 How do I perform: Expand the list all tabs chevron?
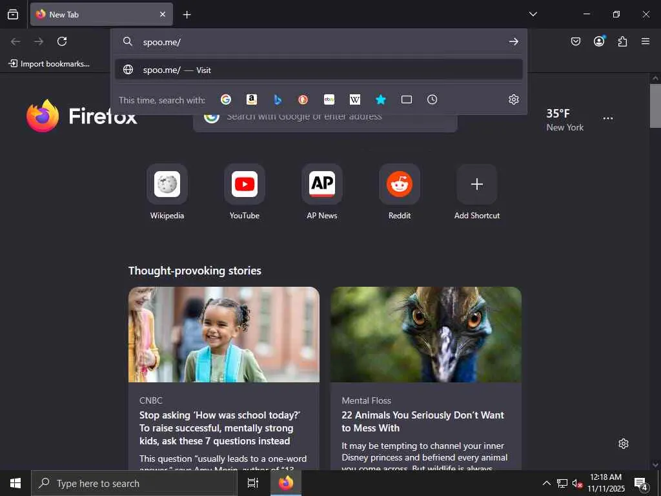(x=533, y=14)
